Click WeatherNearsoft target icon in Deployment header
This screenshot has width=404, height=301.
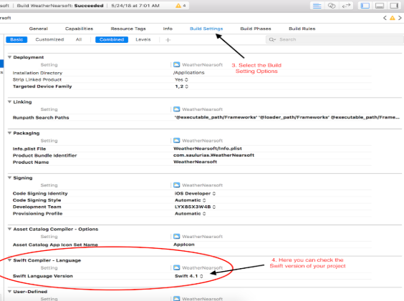pos(176,64)
